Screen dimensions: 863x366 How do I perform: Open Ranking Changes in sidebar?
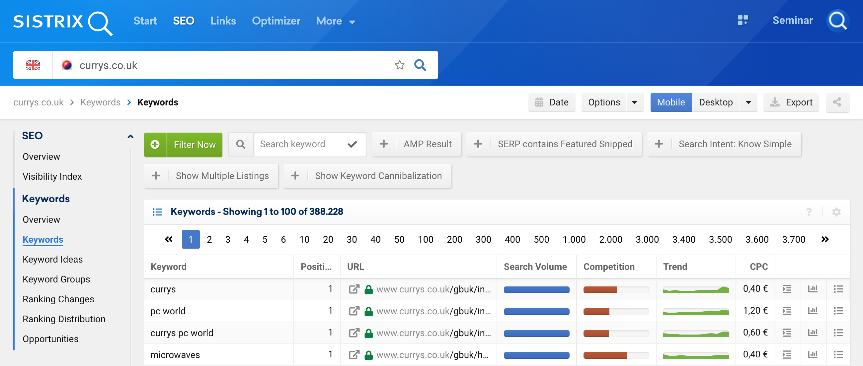point(58,299)
